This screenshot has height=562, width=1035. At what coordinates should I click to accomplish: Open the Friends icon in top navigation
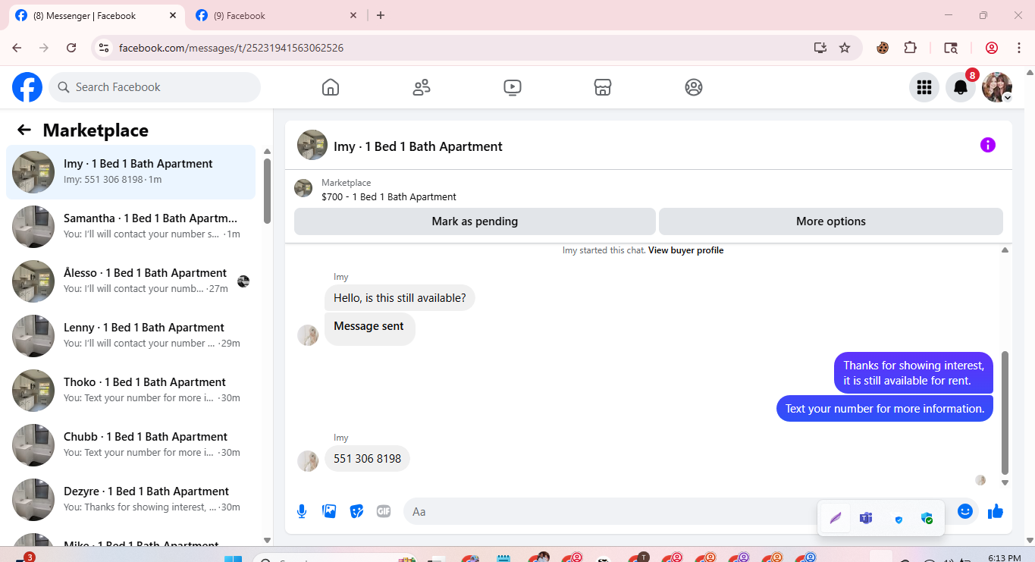(x=422, y=87)
